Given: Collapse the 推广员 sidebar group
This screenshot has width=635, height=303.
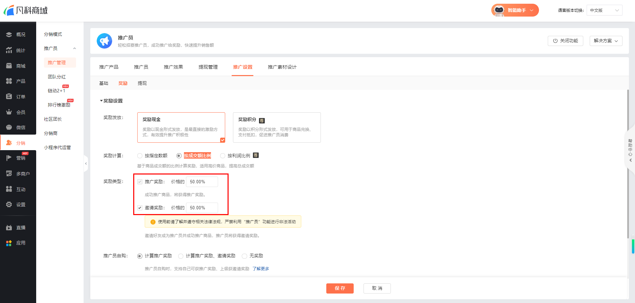Looking at the screenshot, I should point(74,48).
